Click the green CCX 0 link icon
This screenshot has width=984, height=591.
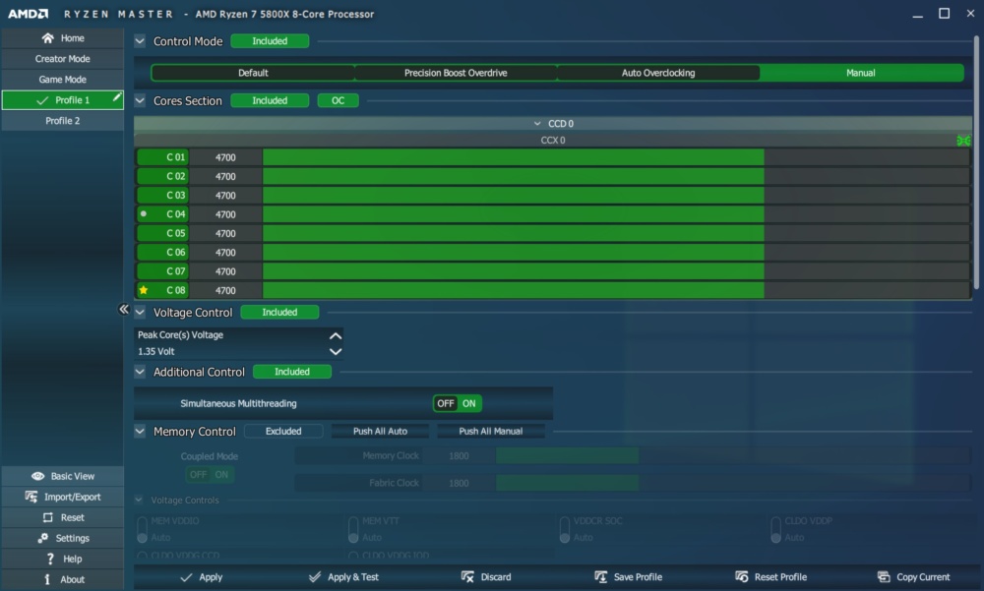click(963, 141)
